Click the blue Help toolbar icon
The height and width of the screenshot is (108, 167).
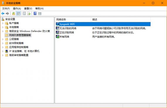tap(35, 14)
